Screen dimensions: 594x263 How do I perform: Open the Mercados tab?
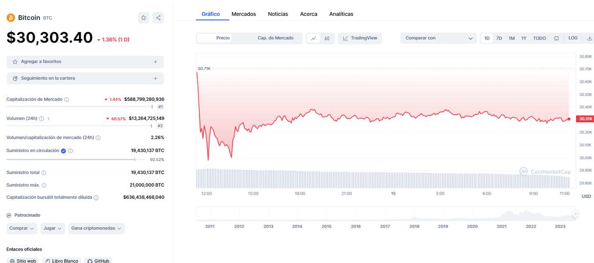pyautogui.click(x=244, y=14)
